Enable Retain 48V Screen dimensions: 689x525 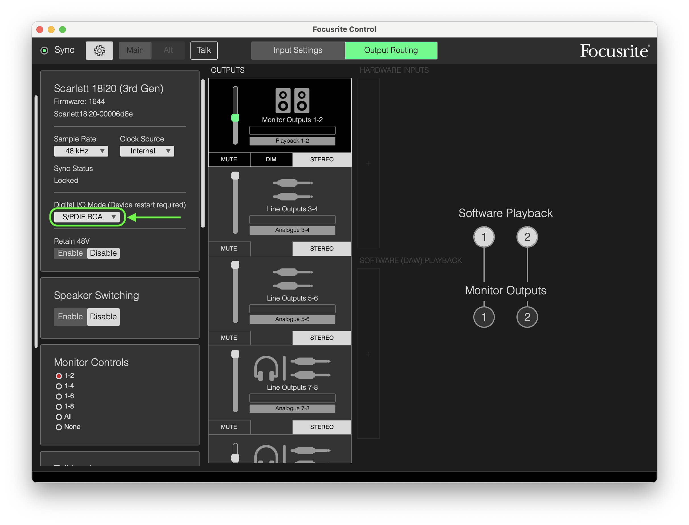click(x=70, y=253)
